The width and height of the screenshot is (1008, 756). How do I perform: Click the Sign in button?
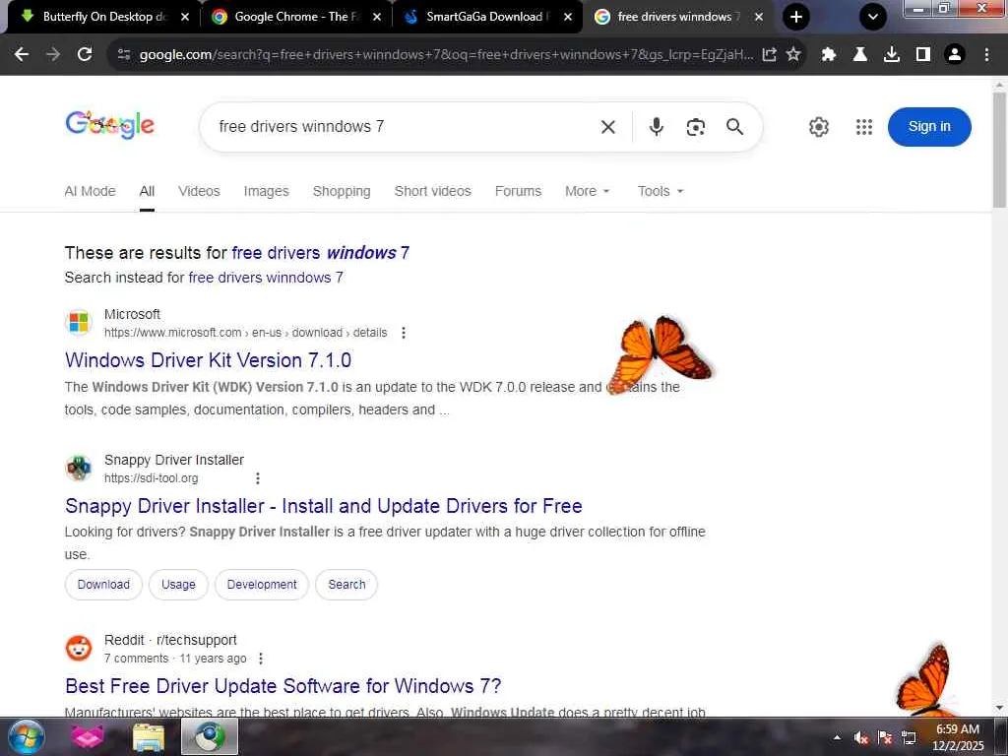[x=929, y=127]
